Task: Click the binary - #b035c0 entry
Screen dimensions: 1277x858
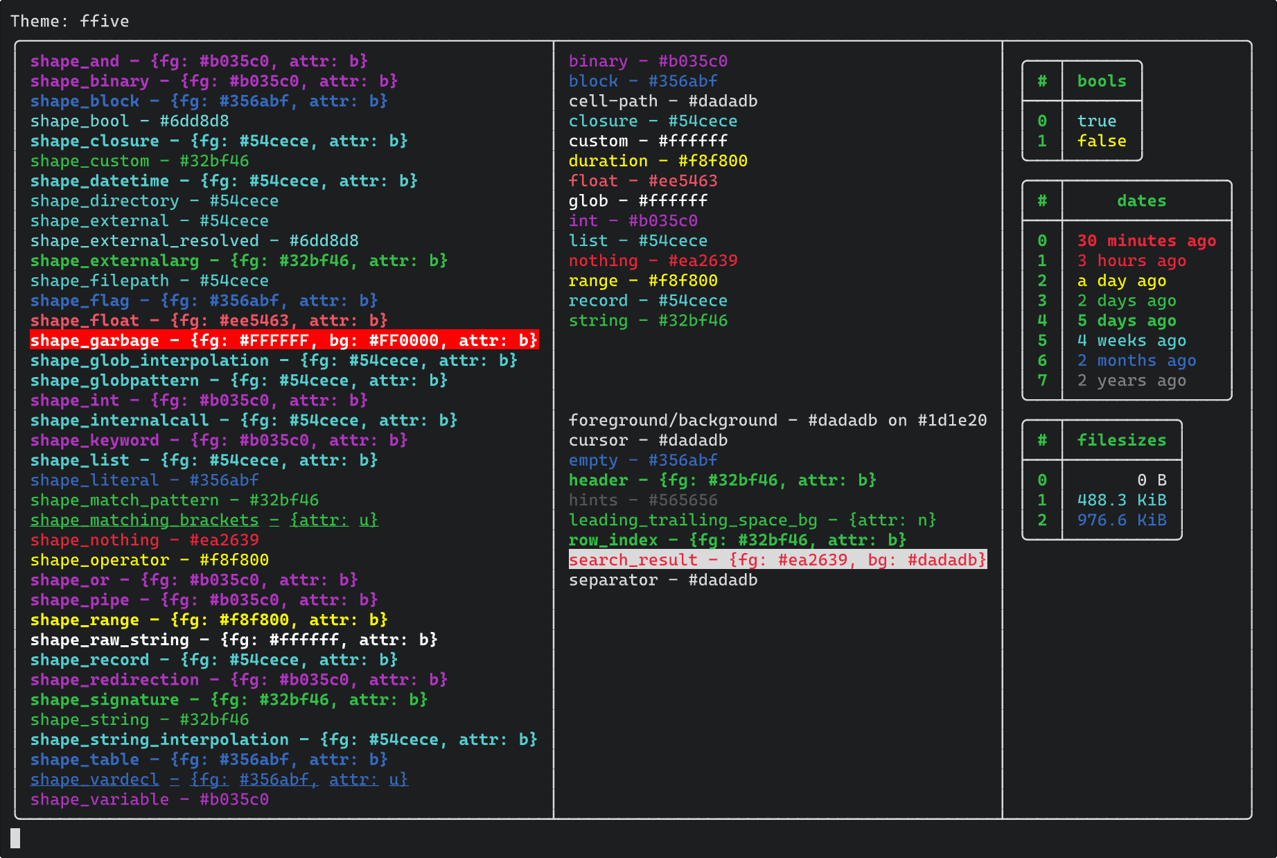Action: pyautogui.click(x=648, y=61)
